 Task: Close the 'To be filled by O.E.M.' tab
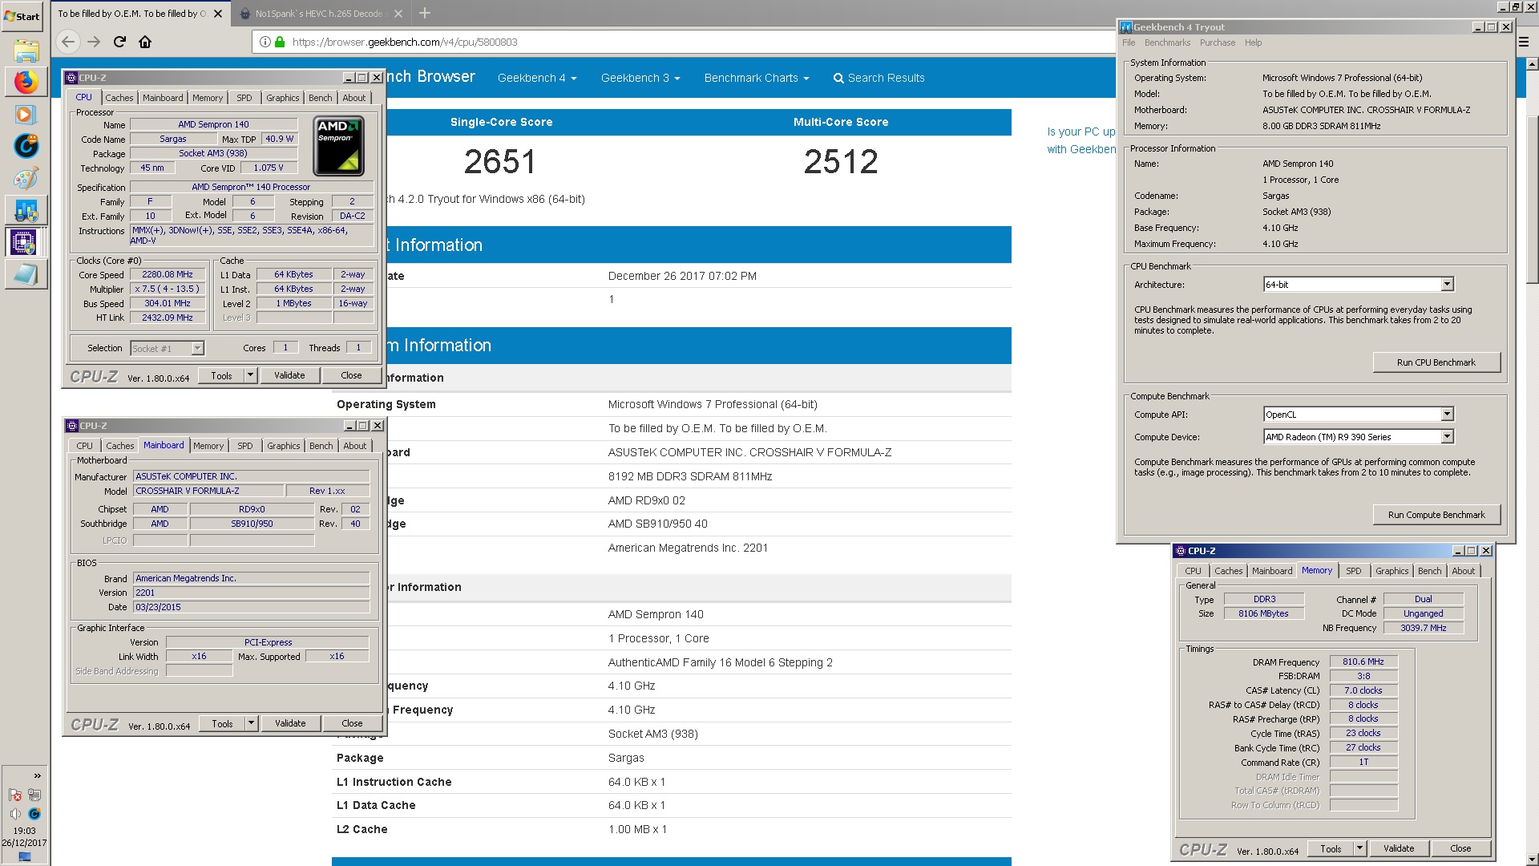[219, 14]
